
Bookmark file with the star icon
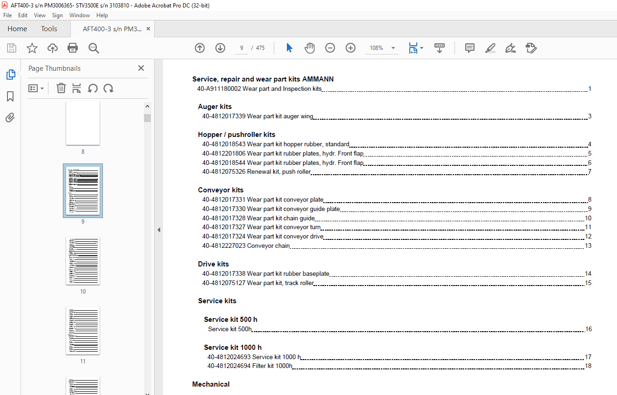pos(32,48)
